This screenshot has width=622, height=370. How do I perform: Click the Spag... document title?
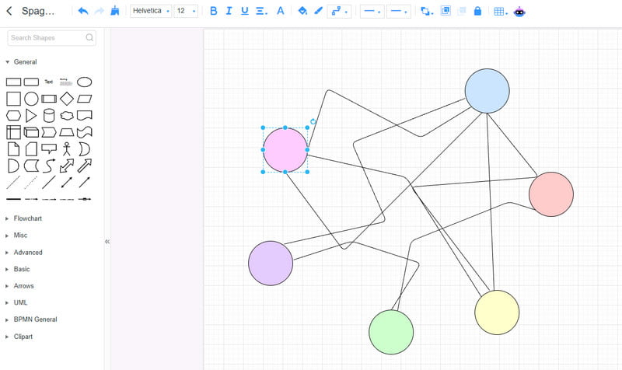pyautogui.click(x=38, y=11)
